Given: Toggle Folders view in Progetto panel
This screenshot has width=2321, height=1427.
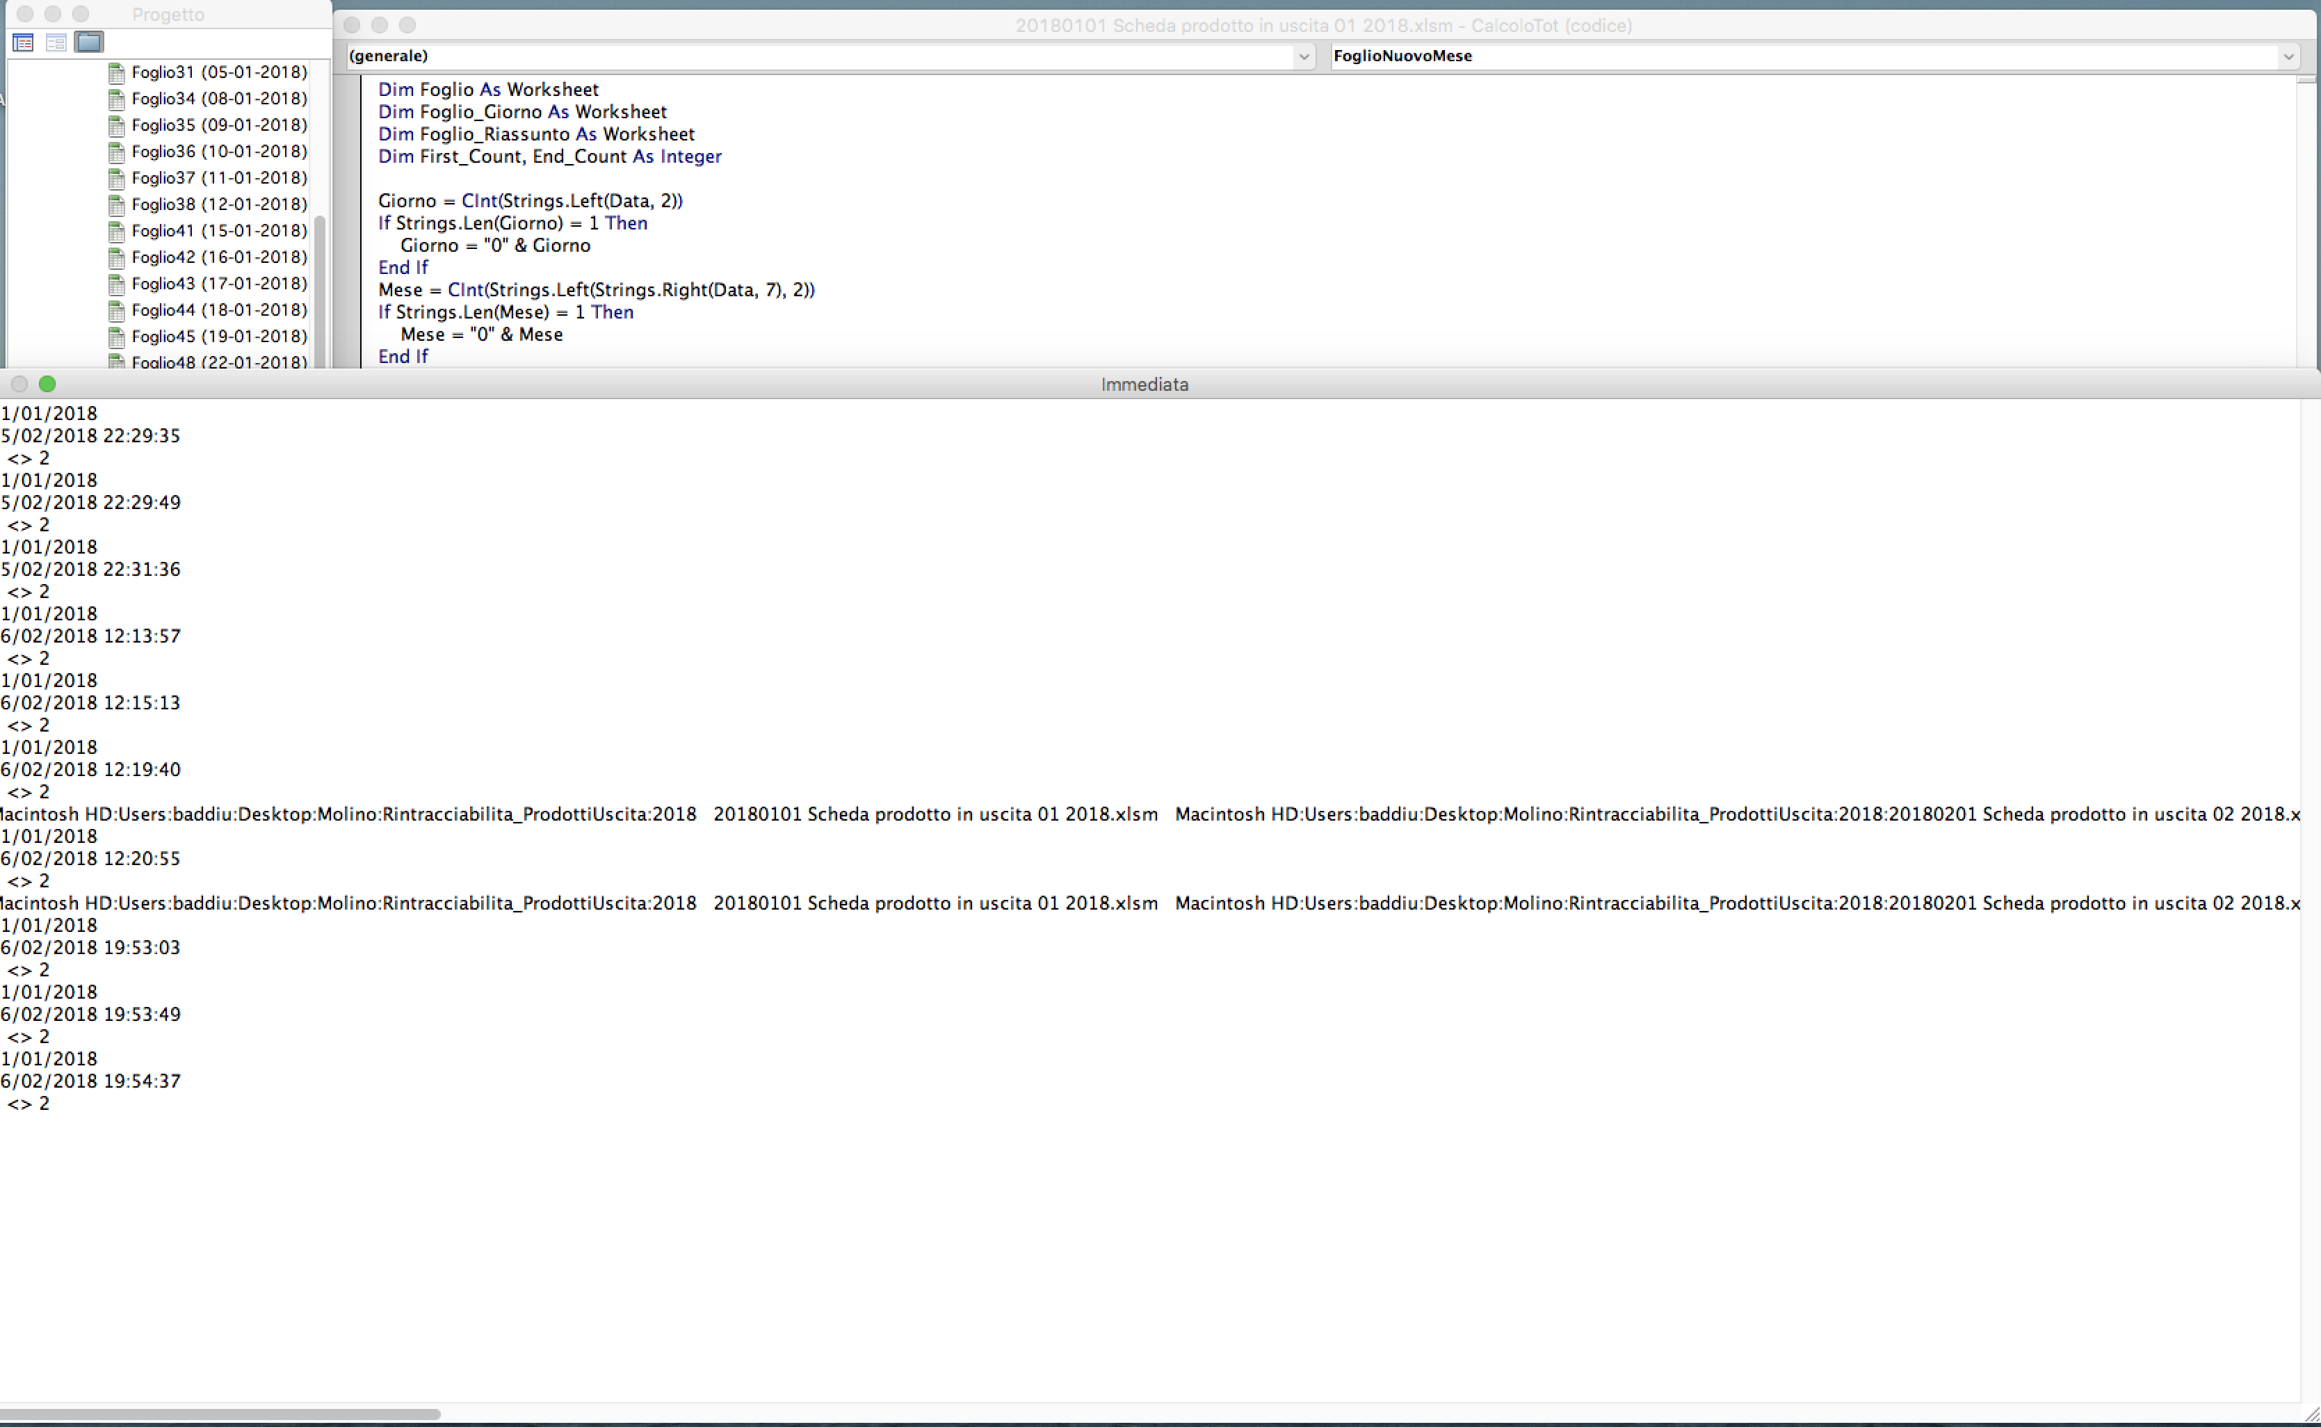Looking at the screenshot, I should click(x=89, y=42).
